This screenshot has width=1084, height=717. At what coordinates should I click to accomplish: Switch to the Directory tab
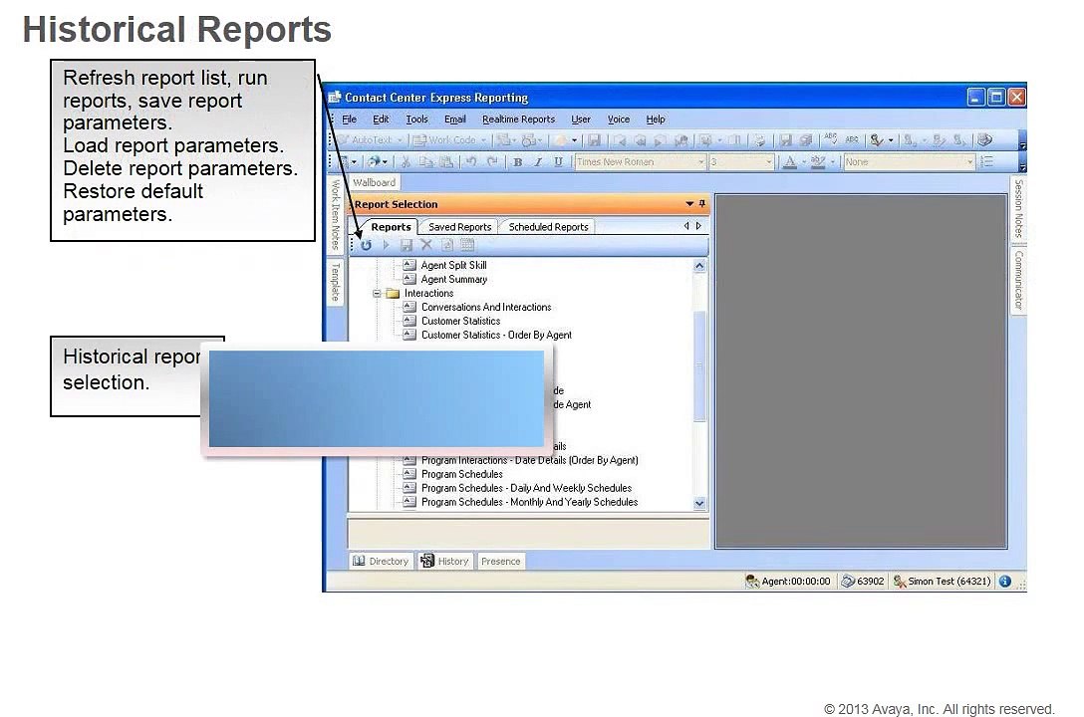381,561
